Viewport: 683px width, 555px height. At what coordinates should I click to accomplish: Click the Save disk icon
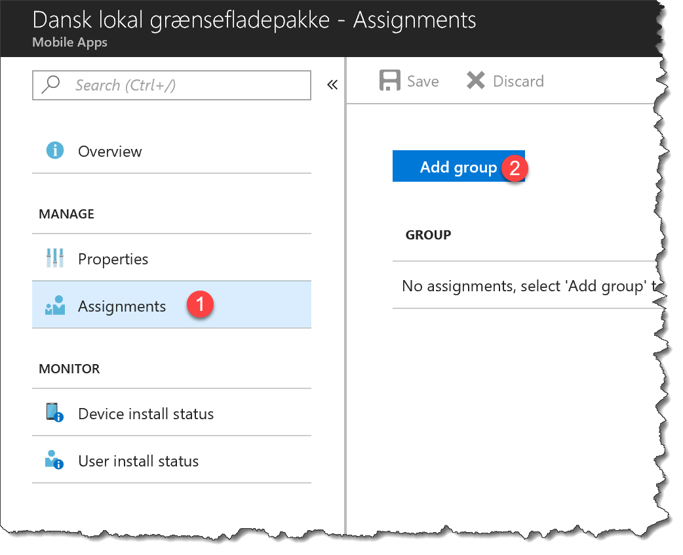pyautogui.click(x=389, y=80)
